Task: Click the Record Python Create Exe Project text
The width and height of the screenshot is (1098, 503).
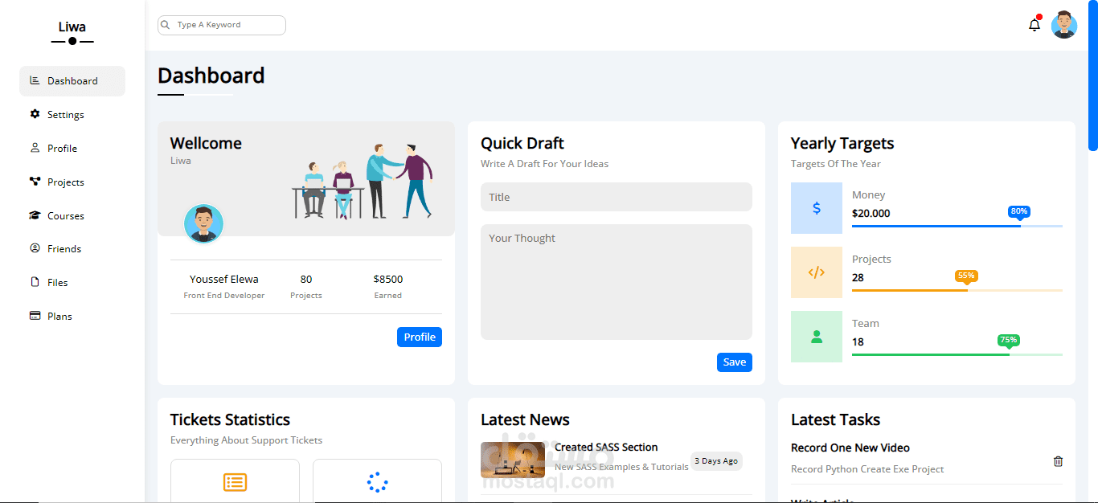Action: coord(867,469)
